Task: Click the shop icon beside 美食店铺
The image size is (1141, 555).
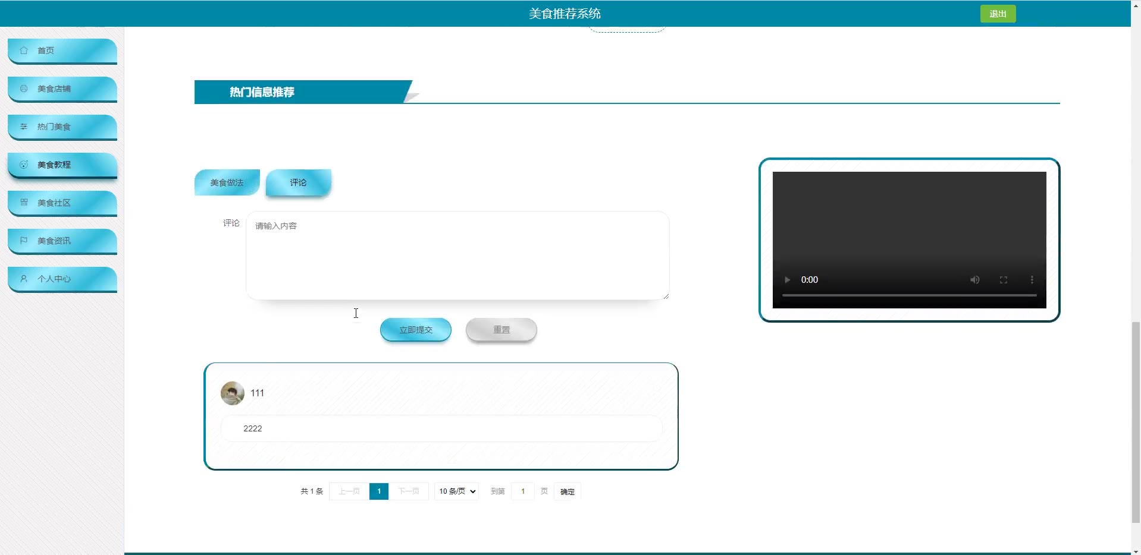Action: click(24, 89)
